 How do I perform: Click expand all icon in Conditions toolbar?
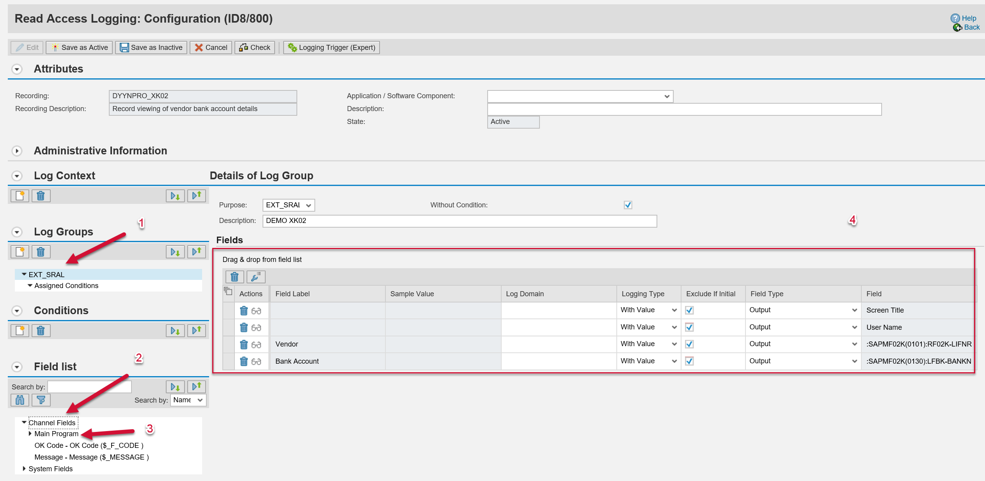click(x=175, y=331)
